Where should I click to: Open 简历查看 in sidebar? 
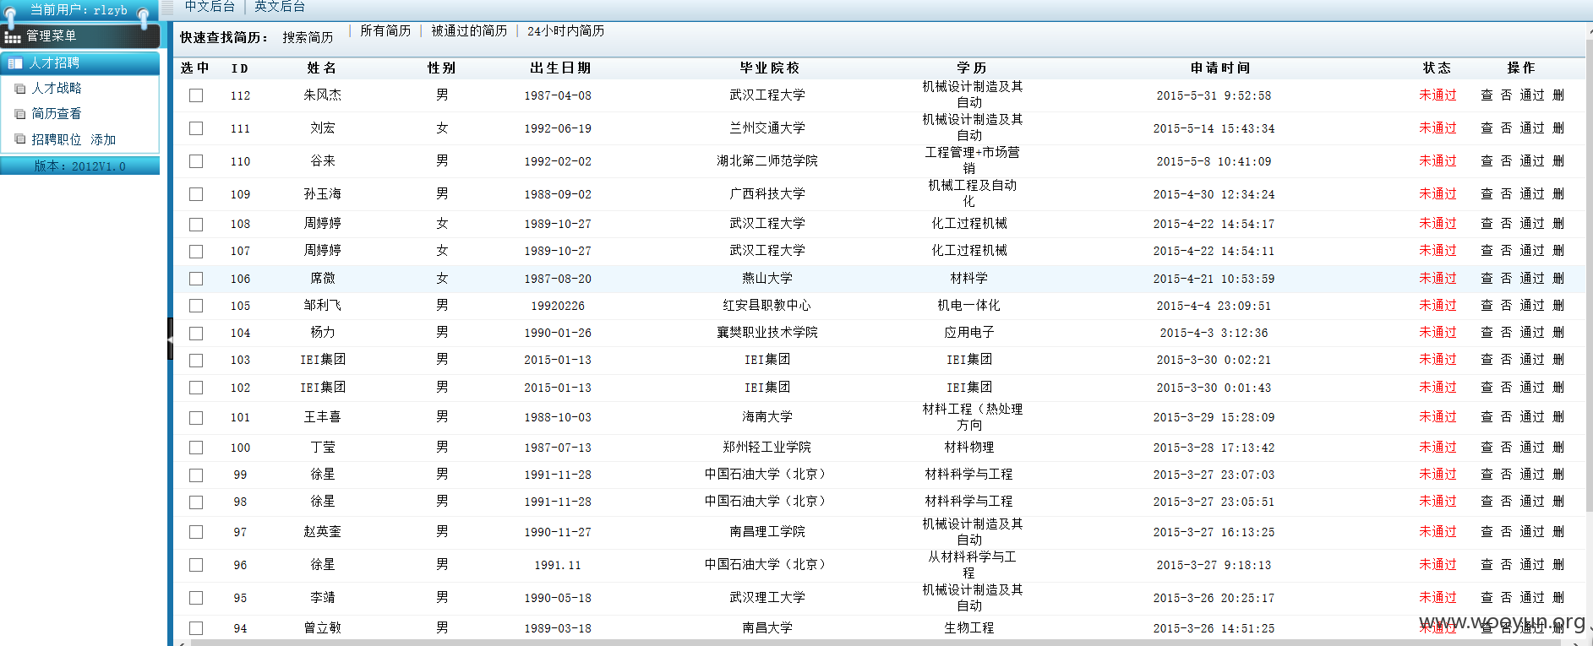57,113
